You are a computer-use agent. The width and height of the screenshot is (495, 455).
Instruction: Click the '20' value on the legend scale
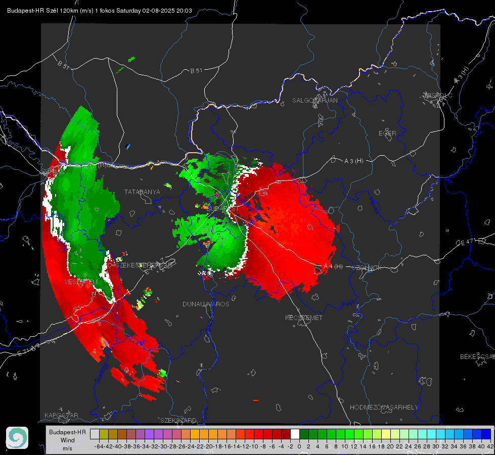pyautogui.click(x=390, y=446)
